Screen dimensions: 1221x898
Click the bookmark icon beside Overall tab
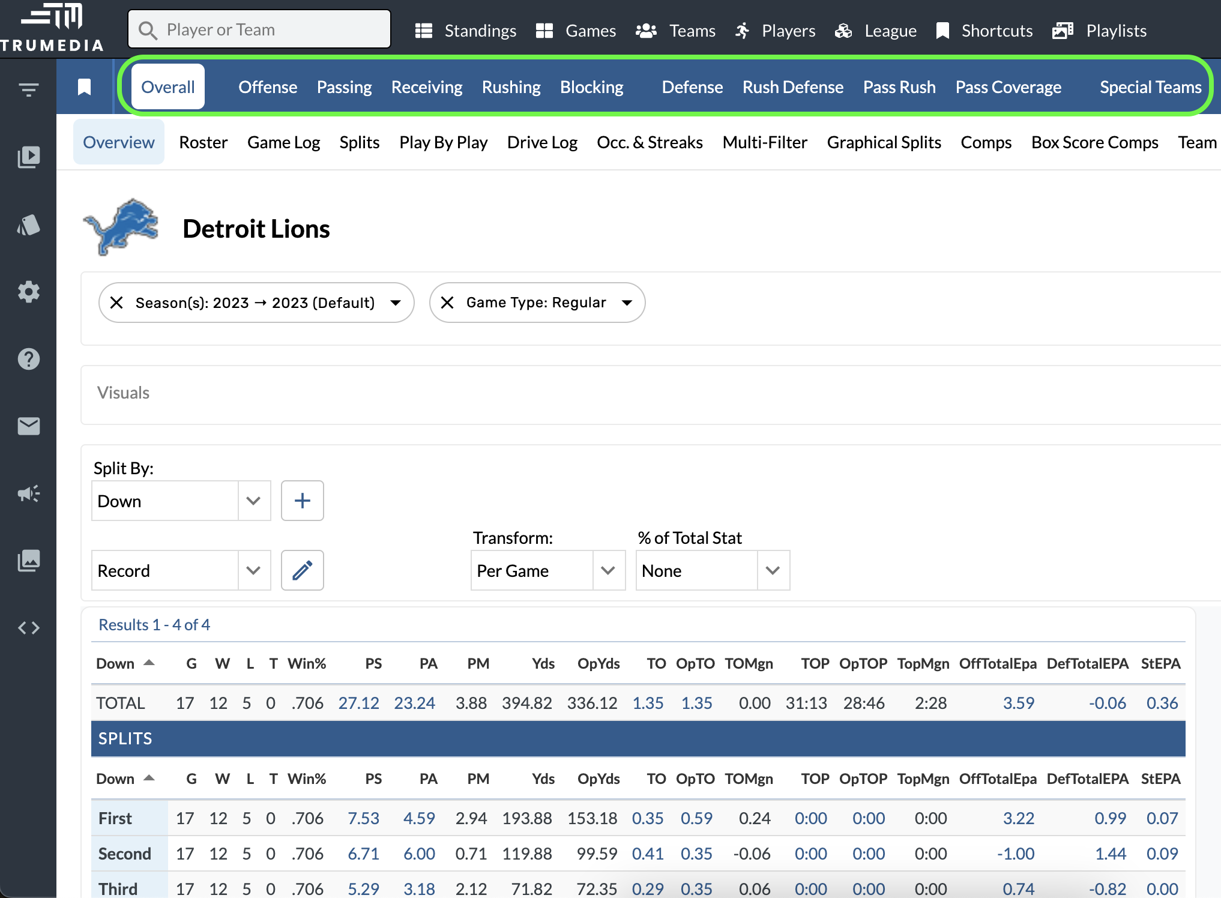point(85,88)
